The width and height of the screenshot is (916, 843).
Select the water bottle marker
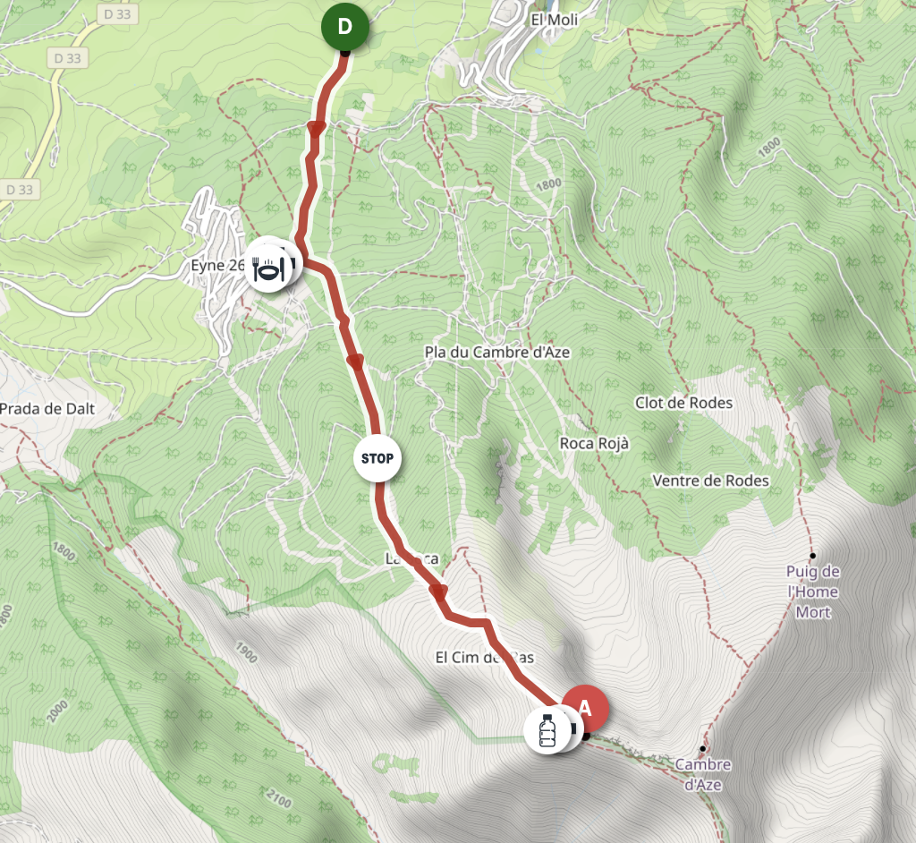[x=547, y=729]
